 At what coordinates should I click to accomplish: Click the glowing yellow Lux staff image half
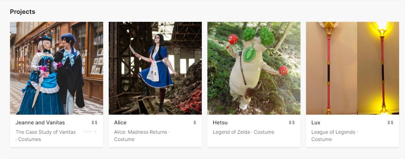(378, 68)
